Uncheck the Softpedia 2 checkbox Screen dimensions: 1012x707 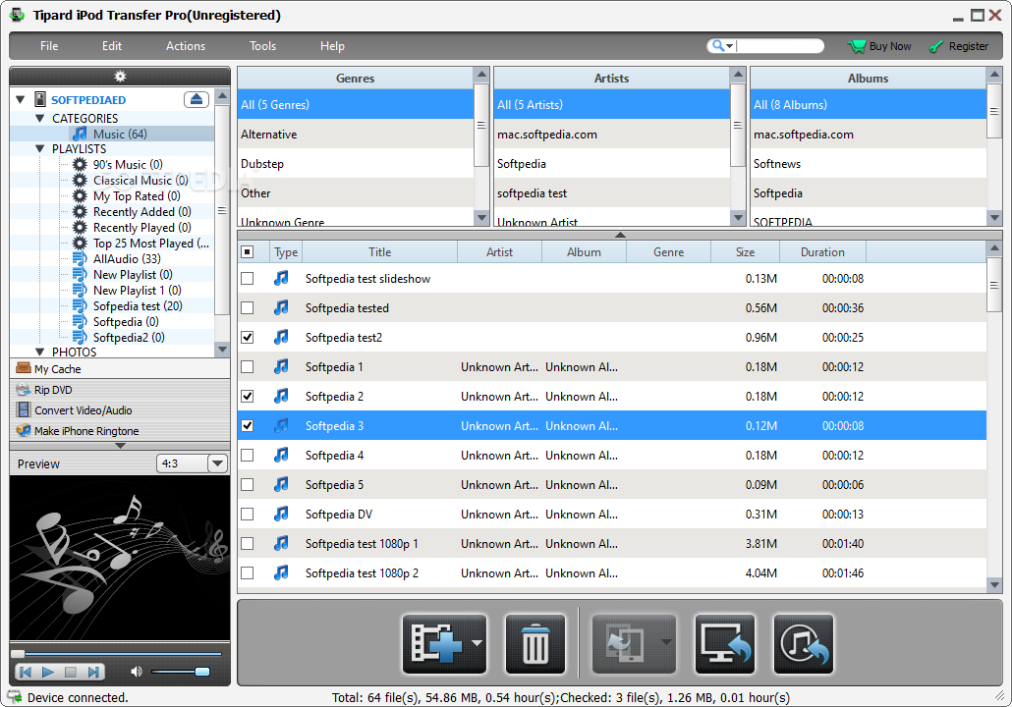(248, 397)
